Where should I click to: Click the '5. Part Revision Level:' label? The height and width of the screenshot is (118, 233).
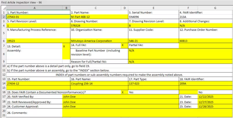coord(22,21)
